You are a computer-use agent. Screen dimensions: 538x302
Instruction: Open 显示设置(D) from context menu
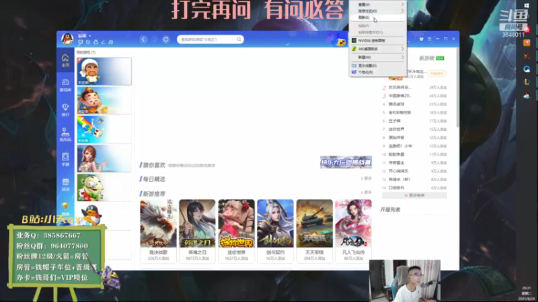coord(378,65)
